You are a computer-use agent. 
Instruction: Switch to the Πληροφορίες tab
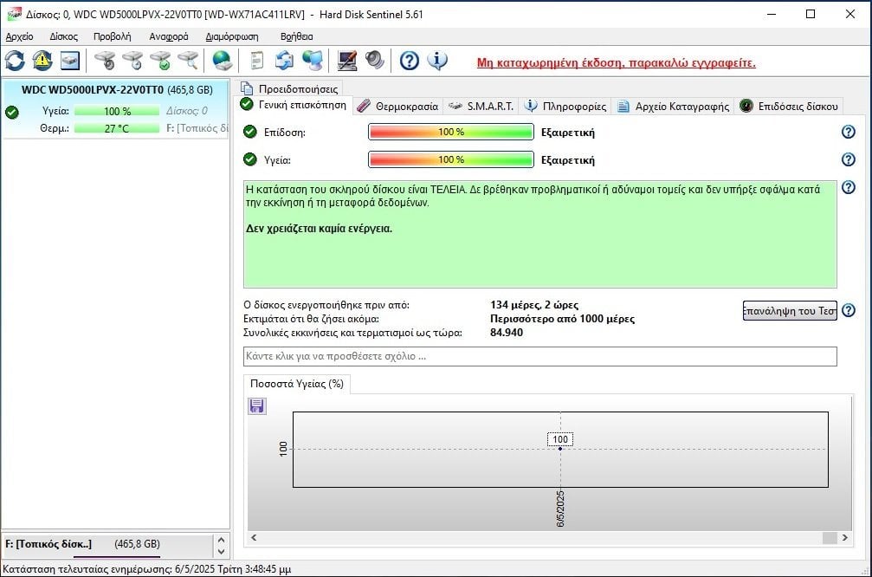click(565, 107)
